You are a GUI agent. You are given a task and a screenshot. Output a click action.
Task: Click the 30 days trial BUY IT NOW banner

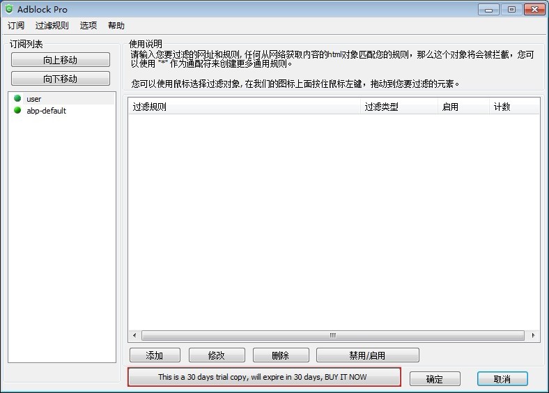(264, 377)
